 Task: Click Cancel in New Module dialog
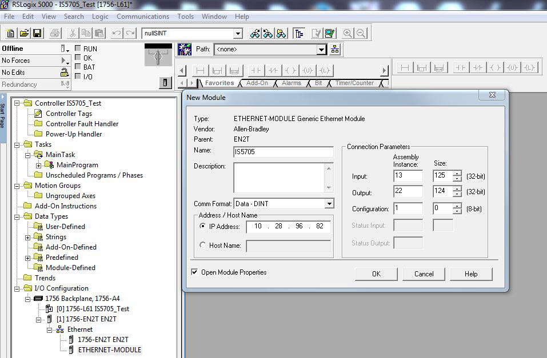pyautogui.click(x=424, y=274)
